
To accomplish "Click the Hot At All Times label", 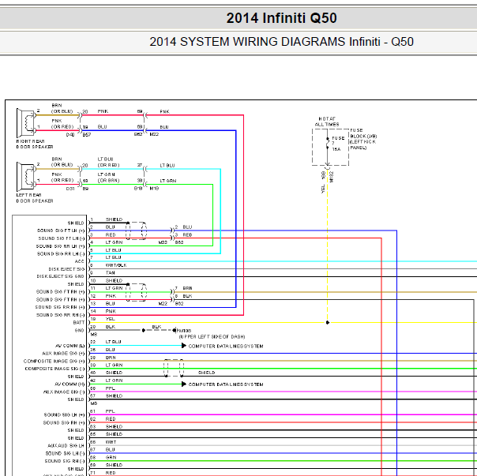I will tap(327, 122).
